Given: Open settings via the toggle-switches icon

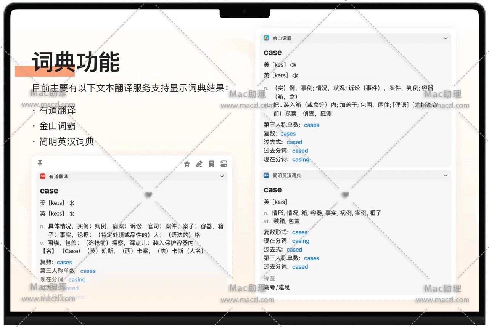Looking at the screenshot, I should point(224,164).
